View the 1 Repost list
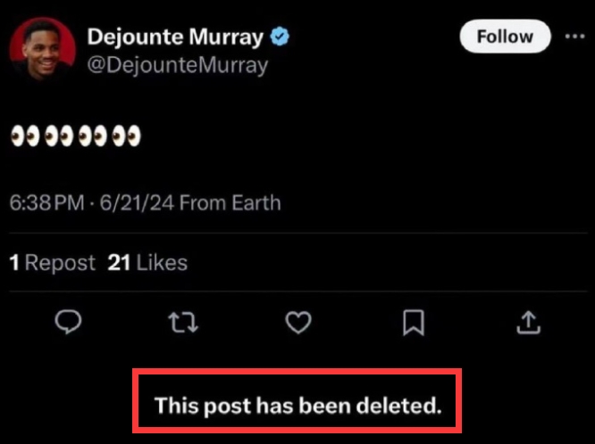 tap(53, 262)
